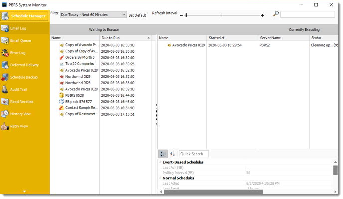Select waiting Avocado Prices 0529 row
The width and height of the screenshot is (343, 199).
click(101, 89)
